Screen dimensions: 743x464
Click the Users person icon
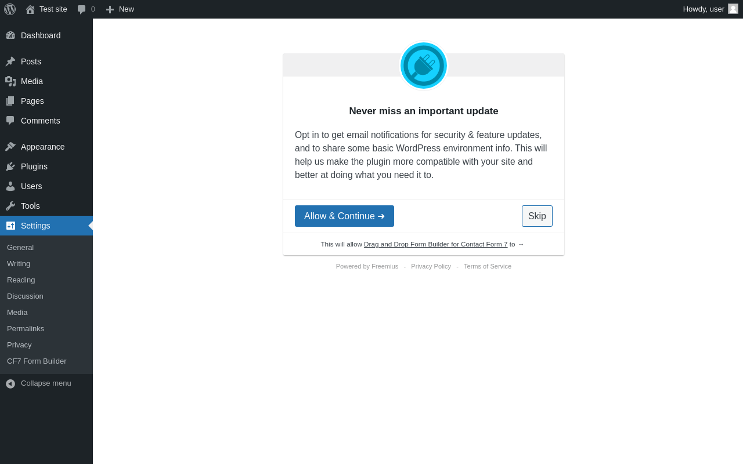coord(10,186)
